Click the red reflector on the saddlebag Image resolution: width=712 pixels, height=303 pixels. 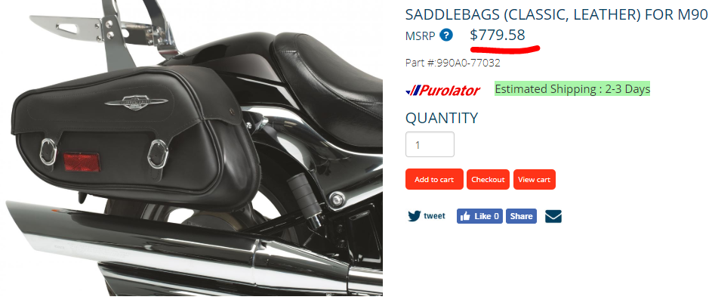tap(82, 162)
